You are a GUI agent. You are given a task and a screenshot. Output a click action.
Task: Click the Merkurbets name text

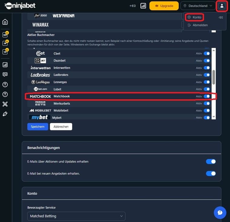coord(62,104)
